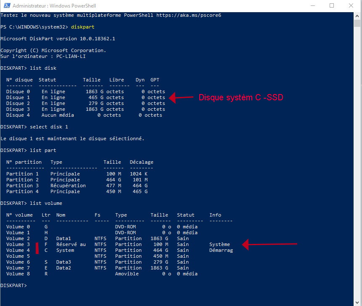Click the yellow 'diskpart' command text

83,27
